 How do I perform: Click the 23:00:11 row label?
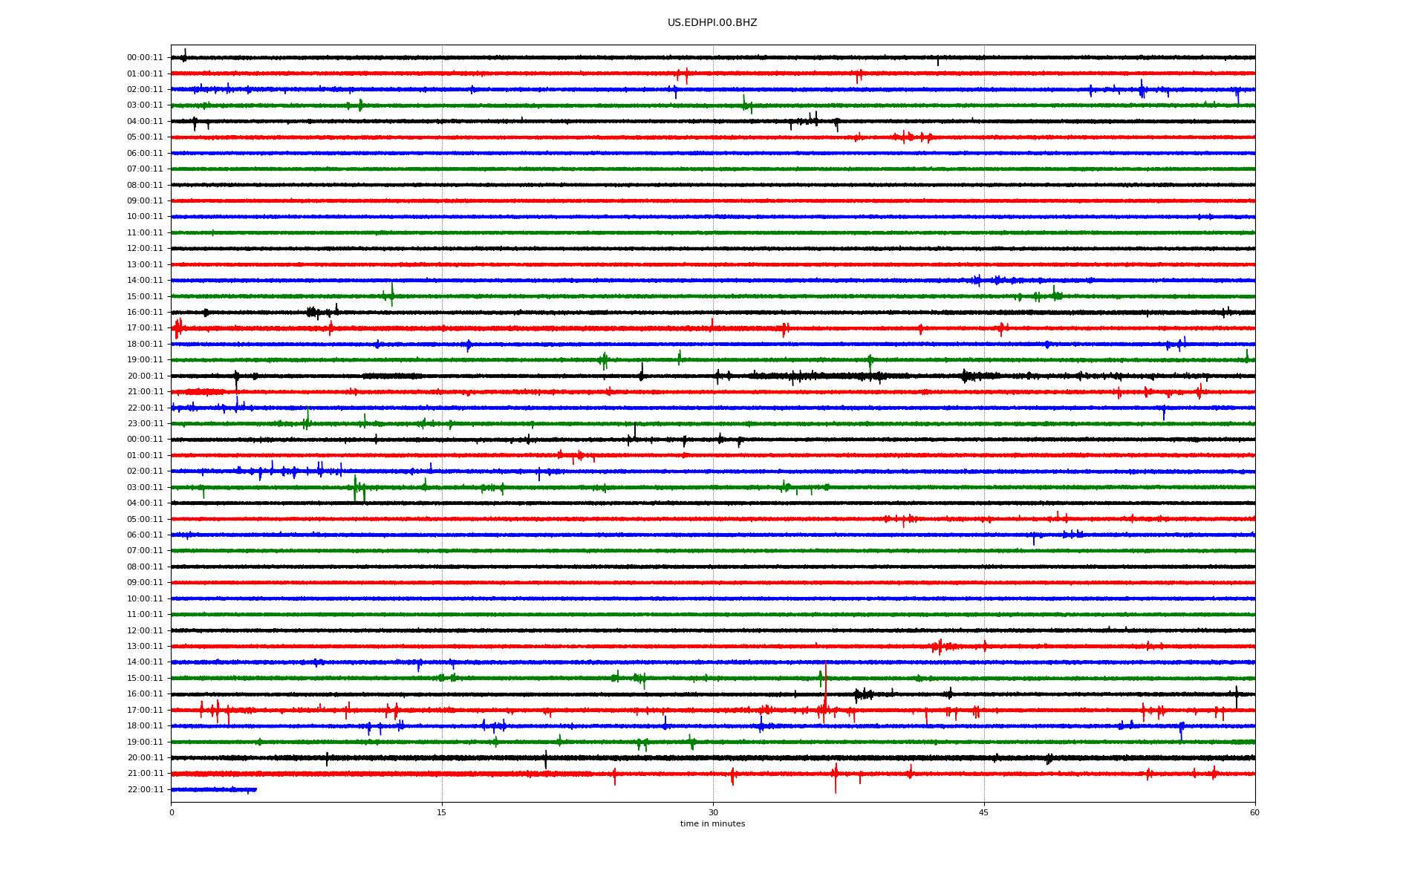coord(145,424)
